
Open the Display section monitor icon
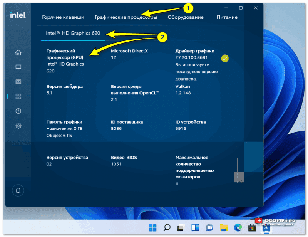click(x=18, y=67)
